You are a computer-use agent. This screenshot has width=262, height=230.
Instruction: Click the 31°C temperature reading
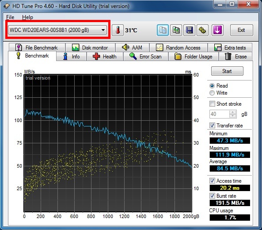point(131,30)
